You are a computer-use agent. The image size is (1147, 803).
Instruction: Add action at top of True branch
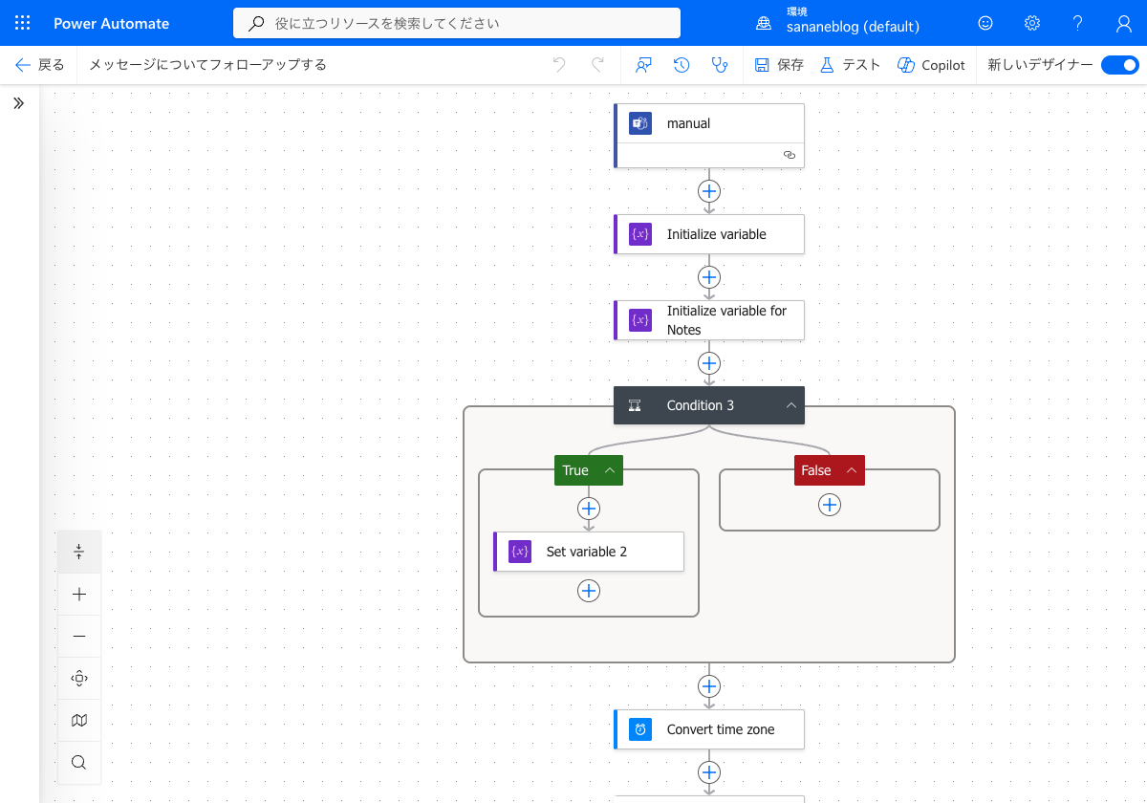589,509
